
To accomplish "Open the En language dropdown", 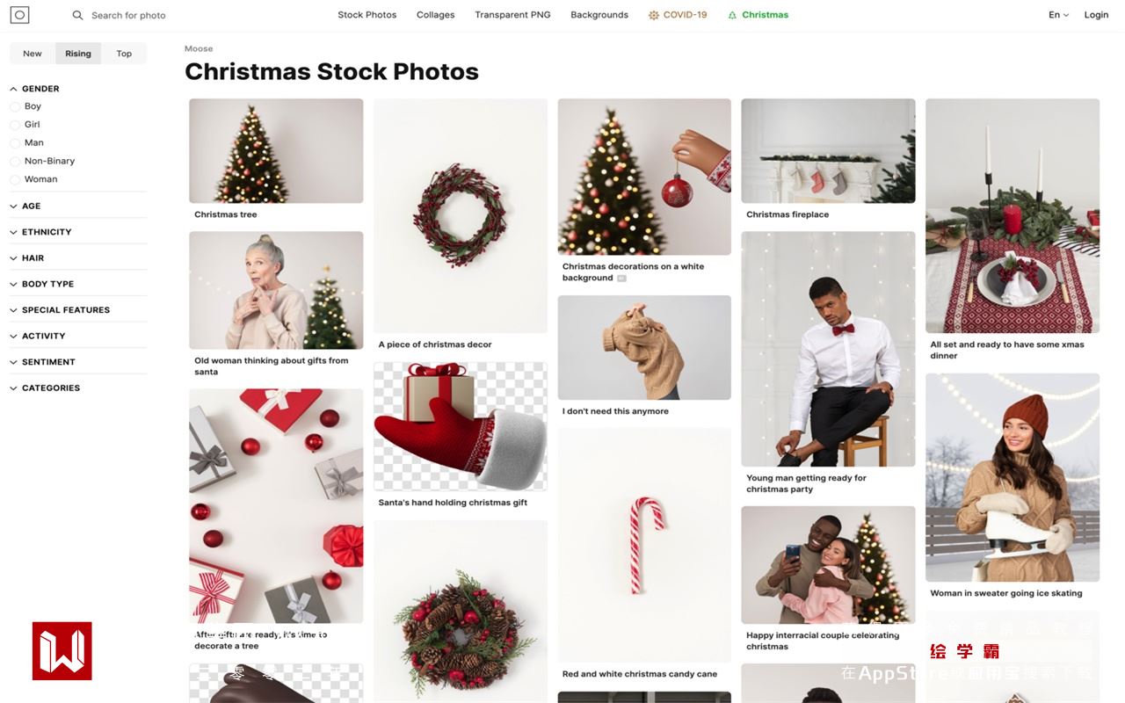I will point(1058,15).
